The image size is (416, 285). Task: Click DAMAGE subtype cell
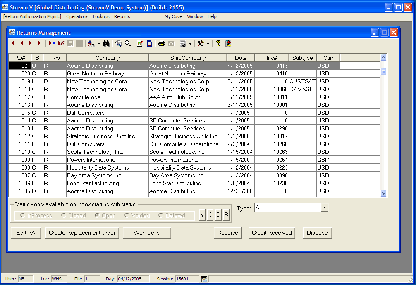[302, 89]
